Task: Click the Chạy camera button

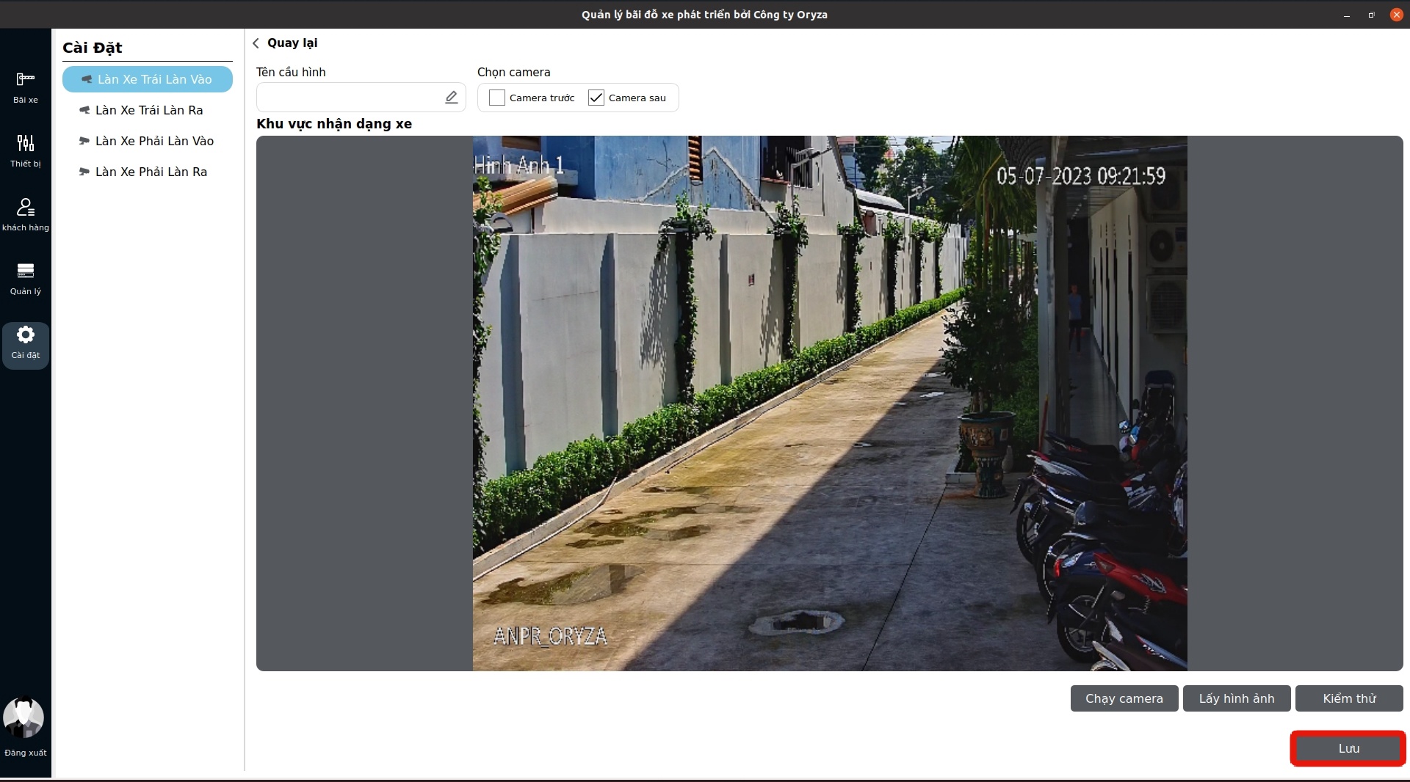Action: coord(1124,698)
